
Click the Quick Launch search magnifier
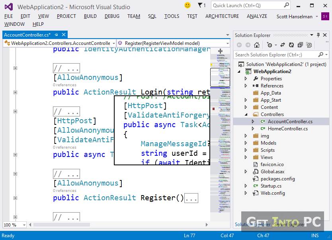pos(286,5)
